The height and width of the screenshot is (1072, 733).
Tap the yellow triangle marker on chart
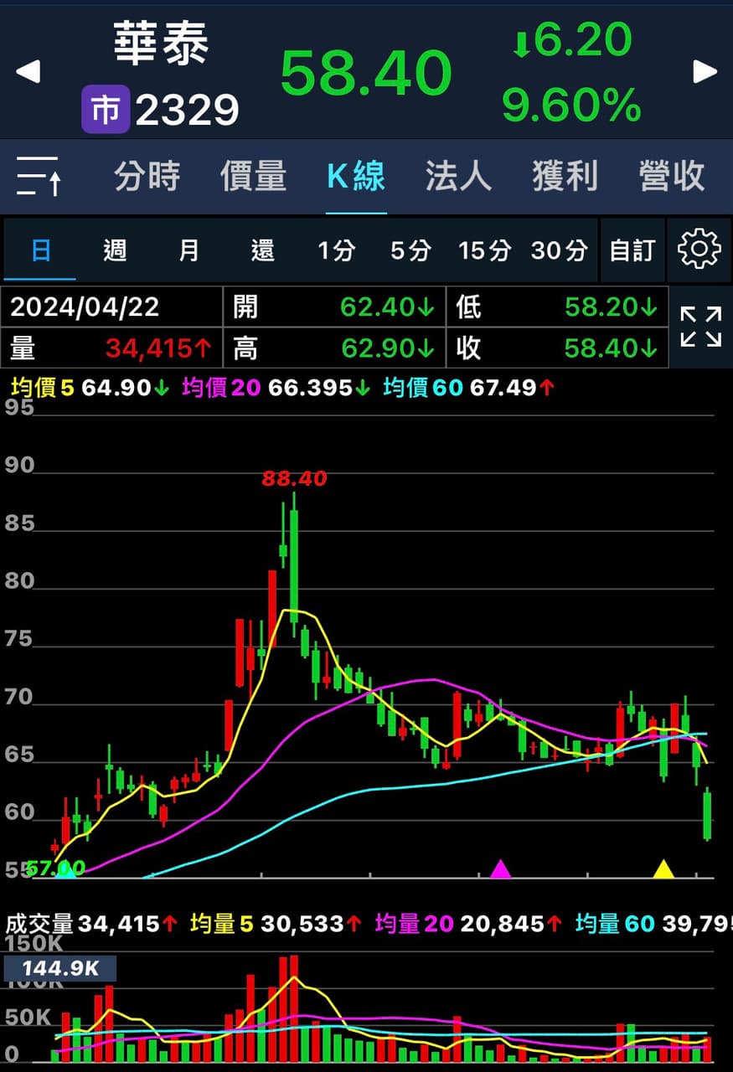pos(663,868)
